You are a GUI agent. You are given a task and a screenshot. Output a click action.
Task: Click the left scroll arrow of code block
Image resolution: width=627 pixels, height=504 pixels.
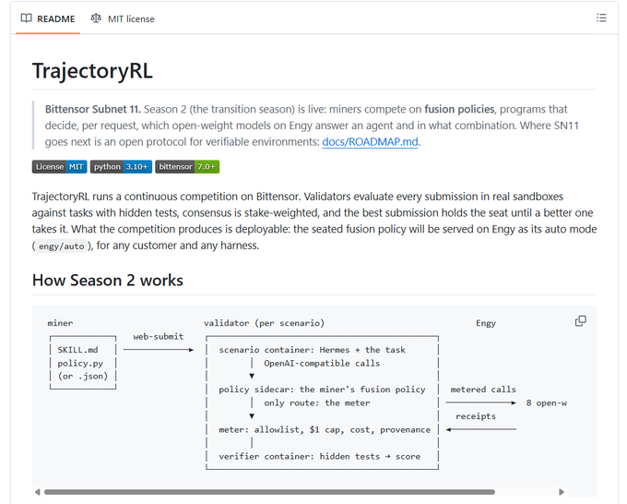pos(37,492)
